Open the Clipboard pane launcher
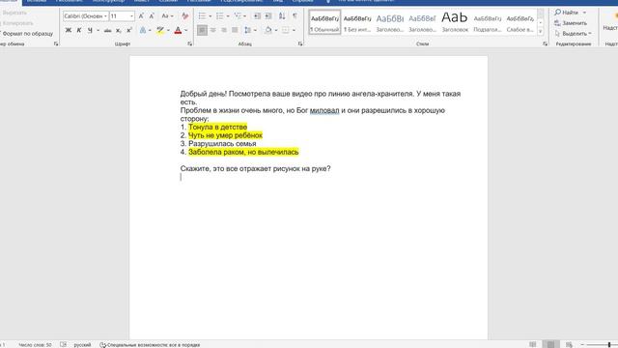Screen dimensions: 618x348 click(56, 44)
